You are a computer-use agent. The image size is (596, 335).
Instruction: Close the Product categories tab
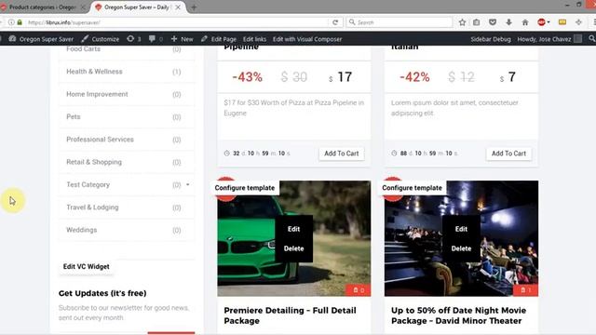point(83,7)
